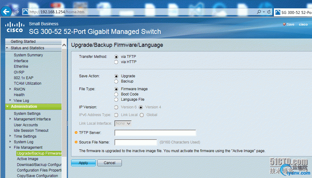The height and width of the screenshot is (178, 312).
Task: Expand Time Settings tree node
Action: pos(10,136)
